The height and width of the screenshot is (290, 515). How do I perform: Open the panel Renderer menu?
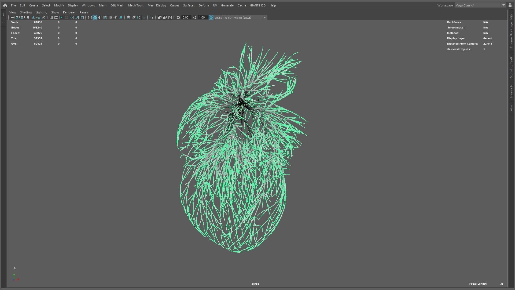pos(69,12)
